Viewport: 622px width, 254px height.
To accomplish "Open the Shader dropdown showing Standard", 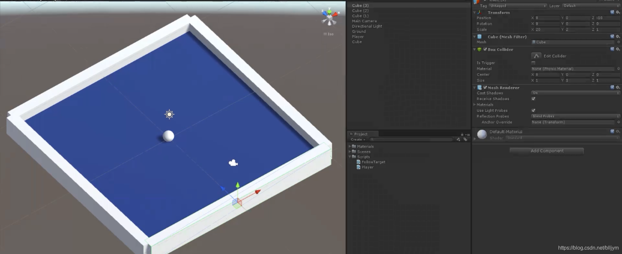I will pos(563,138).
